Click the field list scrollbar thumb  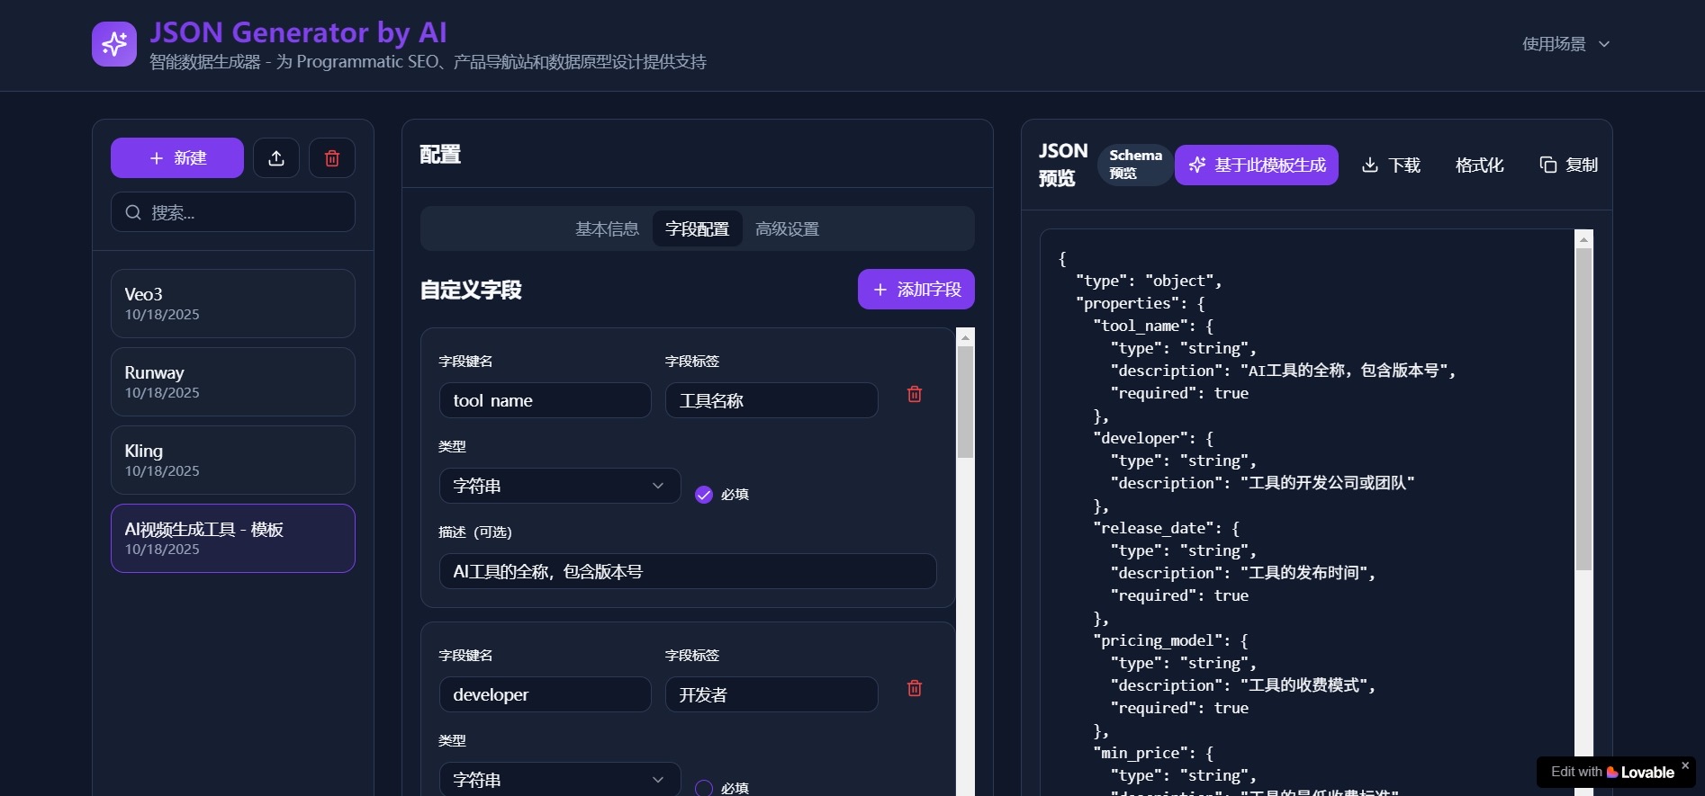click(x=965, y=402)
